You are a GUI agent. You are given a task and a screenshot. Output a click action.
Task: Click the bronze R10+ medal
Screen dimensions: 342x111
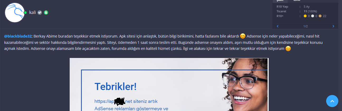point(320,16)
